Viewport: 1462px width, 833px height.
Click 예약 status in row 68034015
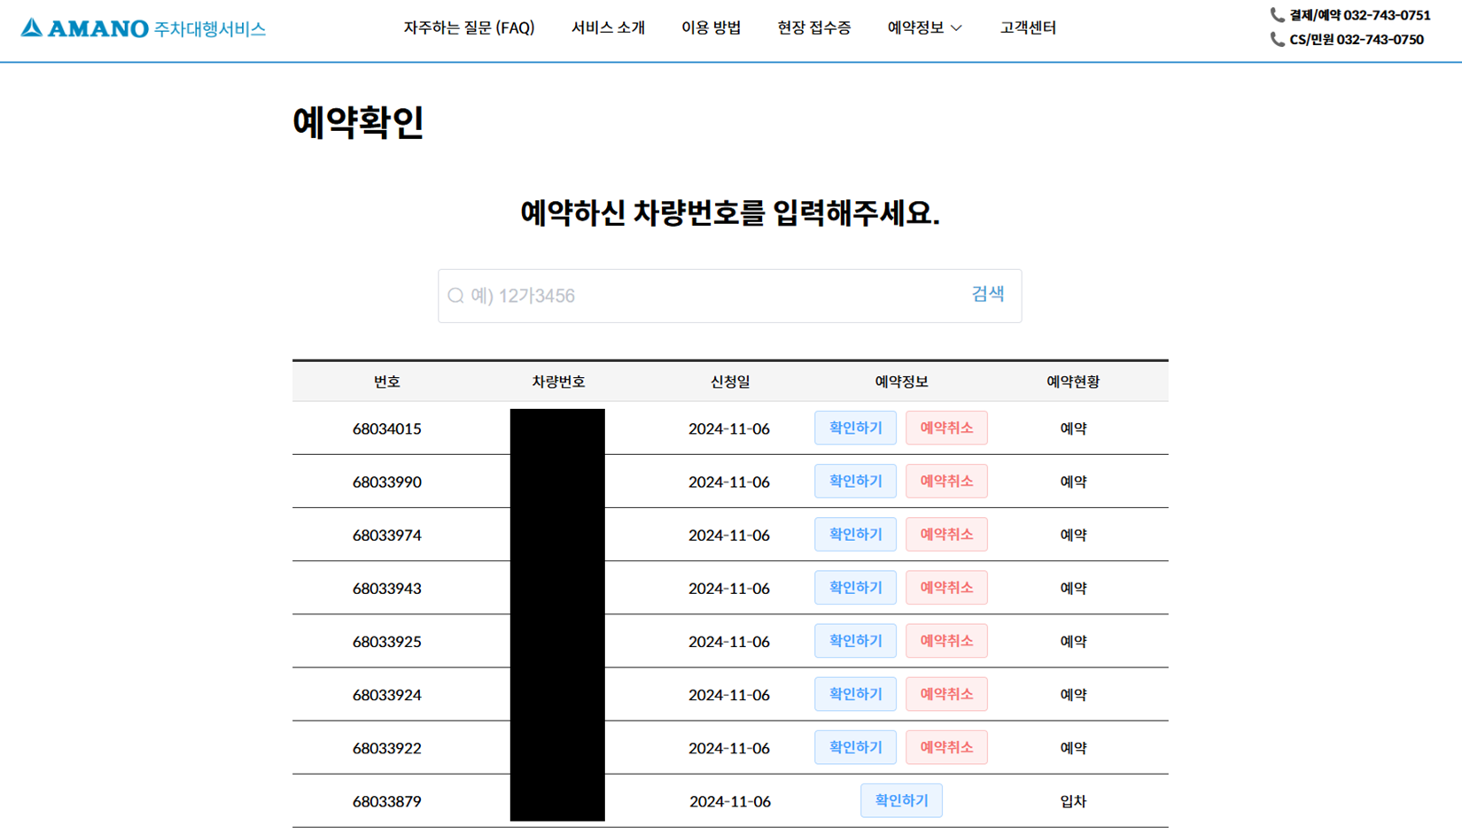[x=1073, y=428]
